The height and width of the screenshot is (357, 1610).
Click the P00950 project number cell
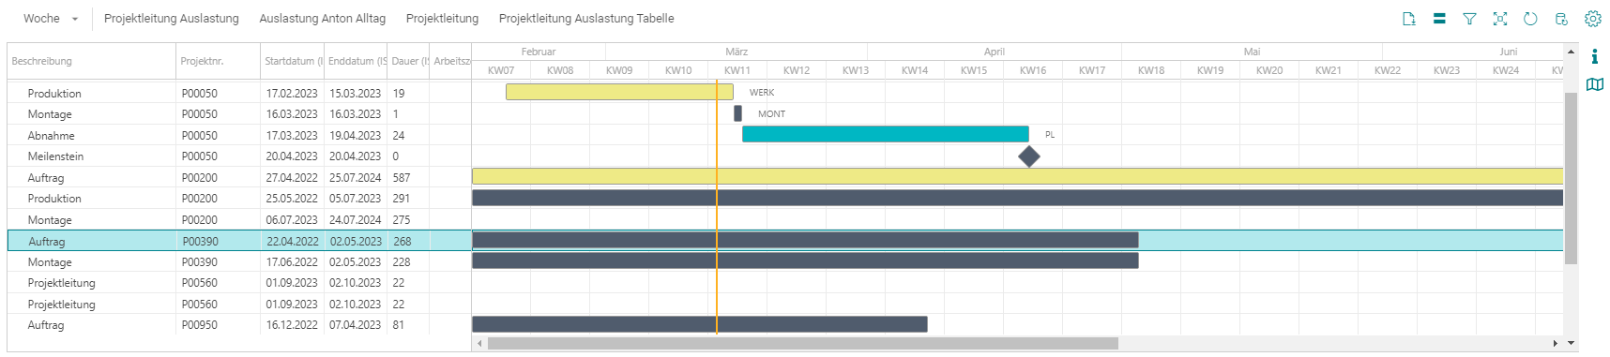pyautogui.click(x=218, y=325)
